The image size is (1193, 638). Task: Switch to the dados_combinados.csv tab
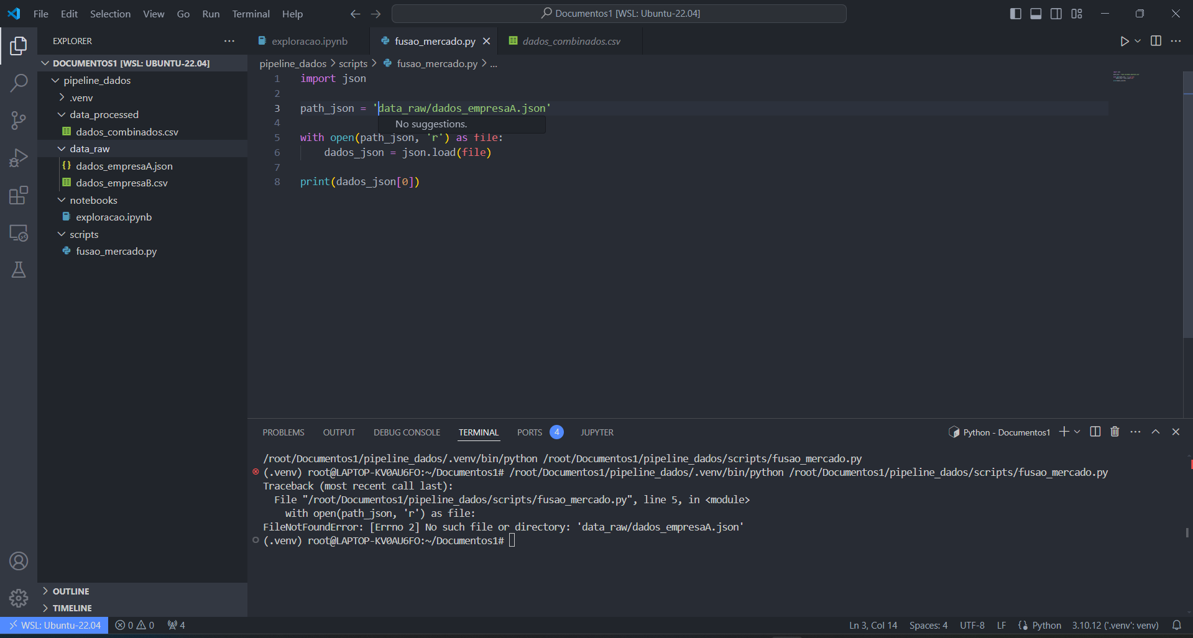(571, 41)
